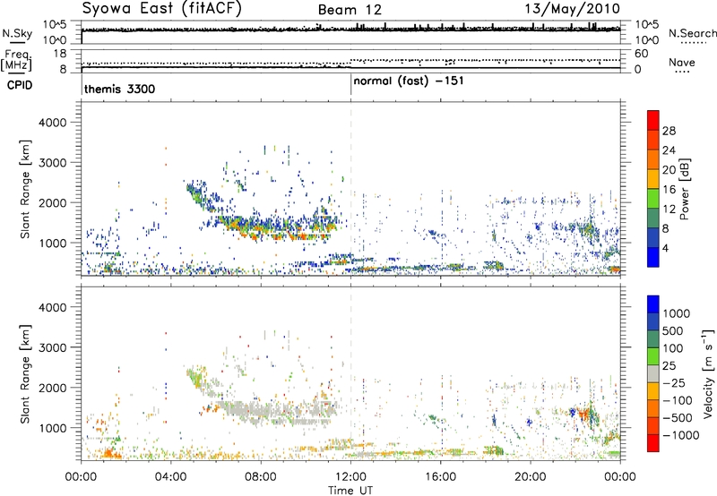Click the red bottom of the Velocity color bar
The width and height of the screenshot is (717, 496).
653,443
